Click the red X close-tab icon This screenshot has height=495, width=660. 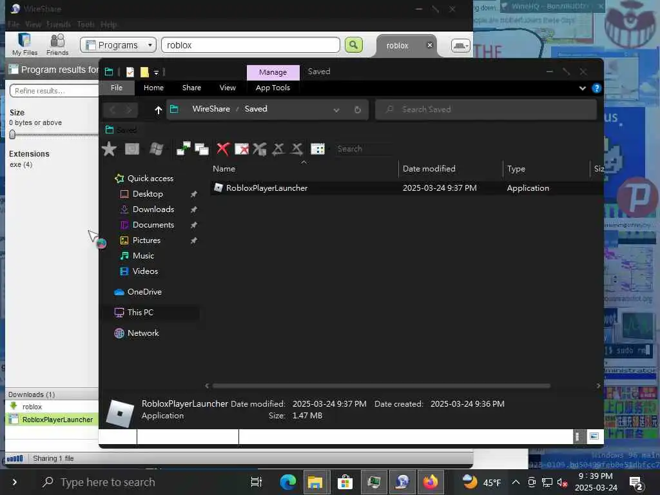(223, 149)
